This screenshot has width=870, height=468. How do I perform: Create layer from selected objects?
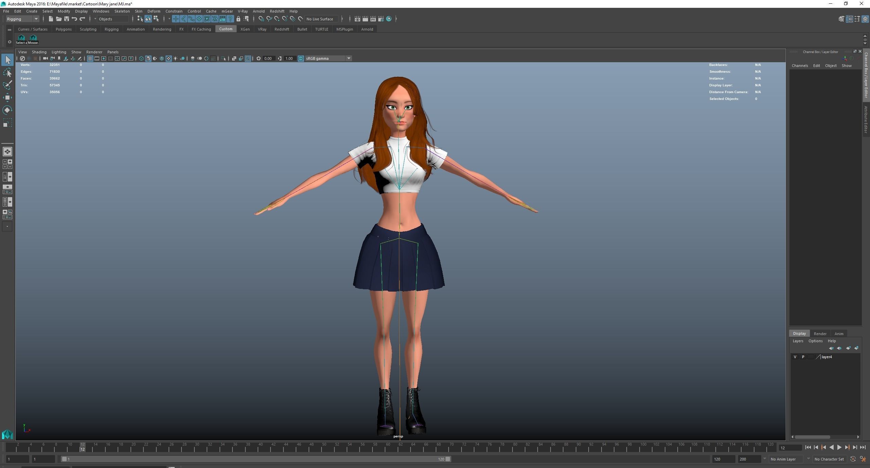(x=856, y=348)
